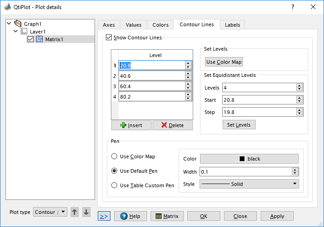Viewport: 324px width, 227px height.
Task: Open Help with the question mark button
Action: [130, 216]
